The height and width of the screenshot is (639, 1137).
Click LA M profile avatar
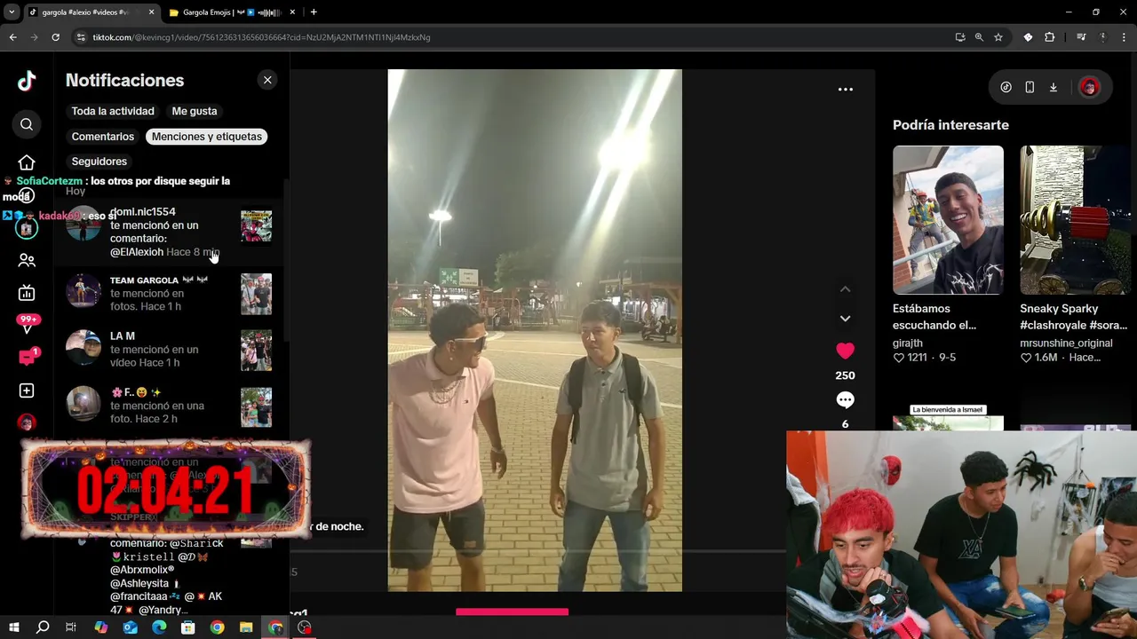point(83,347)
